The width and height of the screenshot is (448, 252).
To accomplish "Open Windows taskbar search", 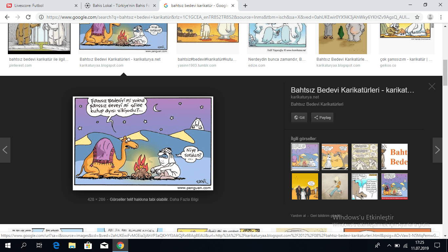I will tap(24, 245).
